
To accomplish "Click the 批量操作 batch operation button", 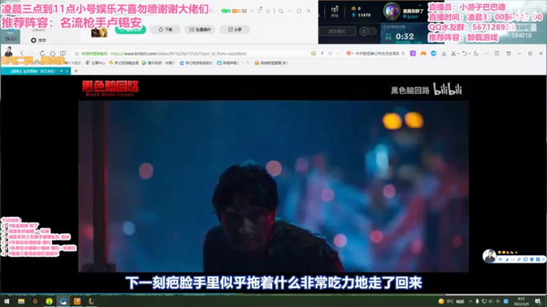I will tap(200, 29).
